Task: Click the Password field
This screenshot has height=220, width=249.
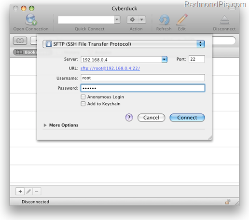Action: coord(143,88)
